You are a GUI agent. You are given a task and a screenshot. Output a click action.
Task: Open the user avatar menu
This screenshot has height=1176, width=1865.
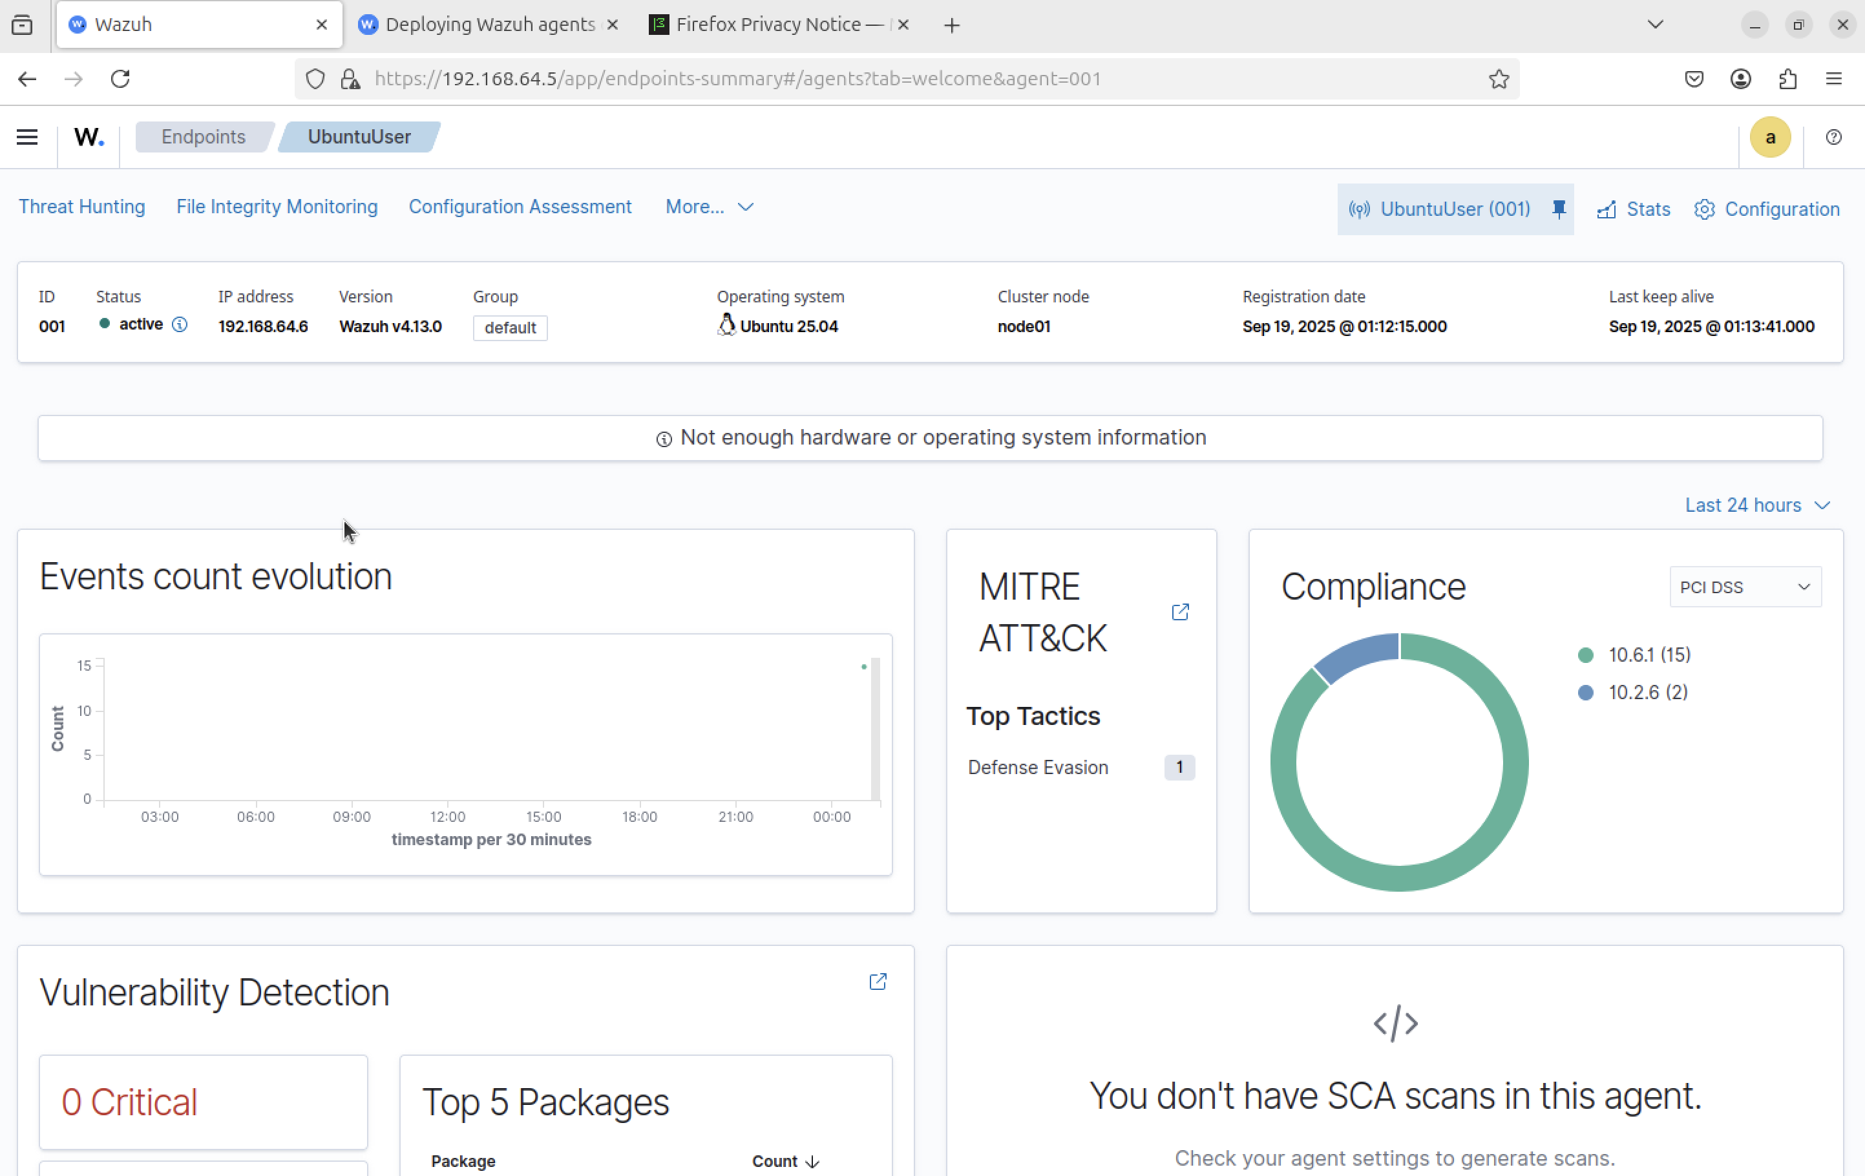(1770, 137)
